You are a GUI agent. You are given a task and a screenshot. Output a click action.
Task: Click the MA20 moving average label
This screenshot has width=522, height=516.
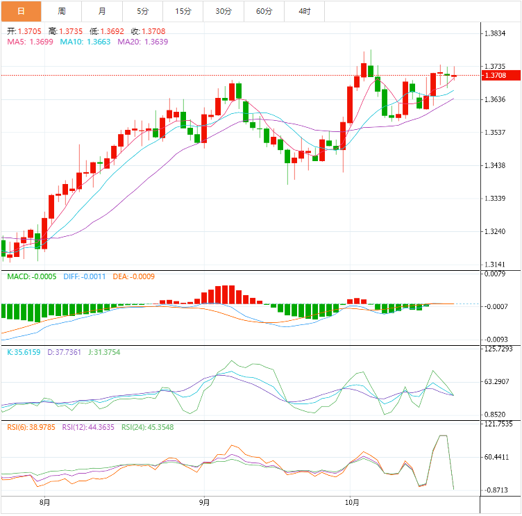142,42
